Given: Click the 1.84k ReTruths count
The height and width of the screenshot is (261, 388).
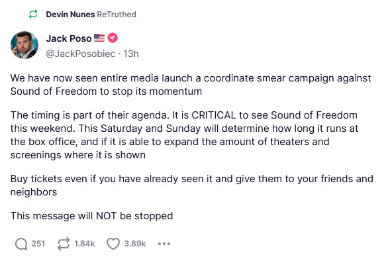Looking at the screenshot, I should 85,244.
